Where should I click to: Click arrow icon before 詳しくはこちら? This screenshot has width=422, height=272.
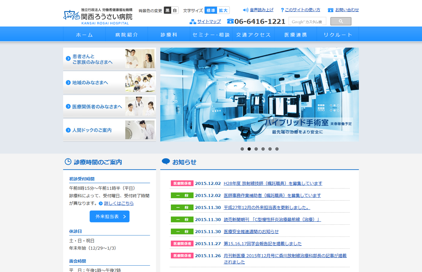101,204
